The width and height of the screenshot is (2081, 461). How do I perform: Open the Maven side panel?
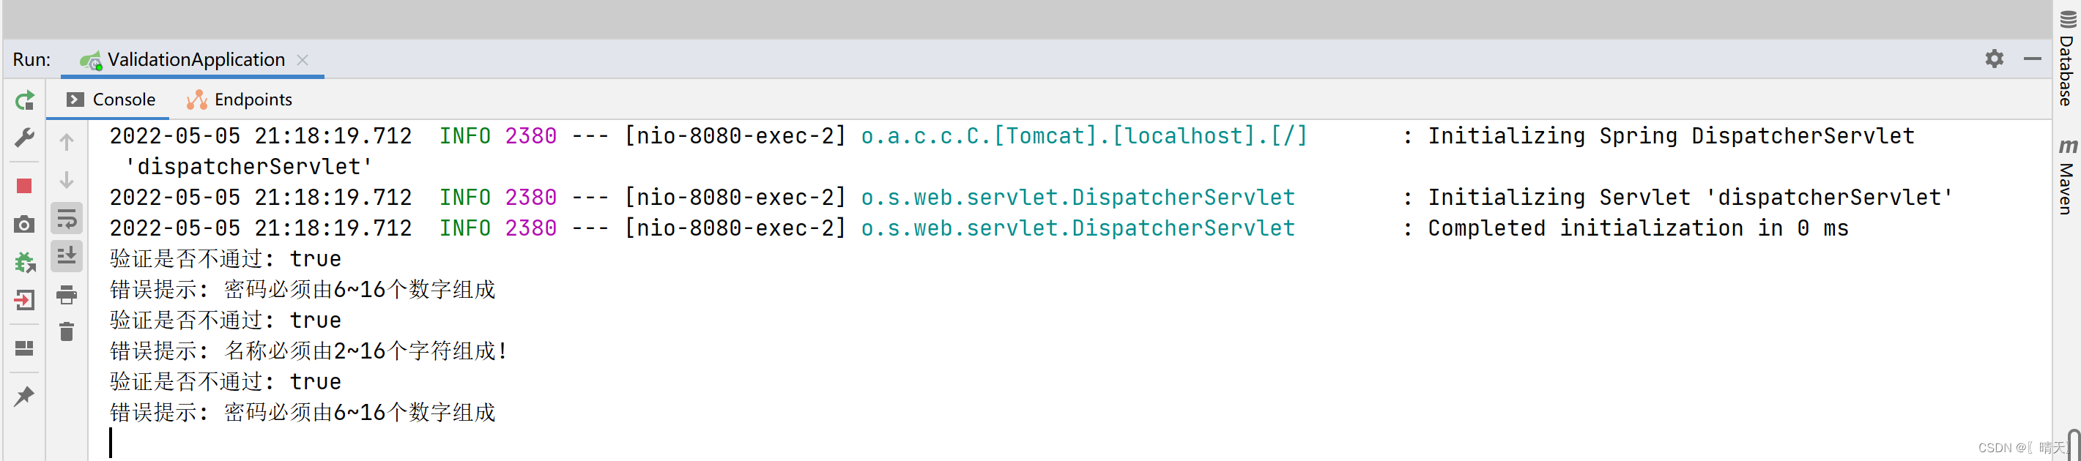(2066, 176)
